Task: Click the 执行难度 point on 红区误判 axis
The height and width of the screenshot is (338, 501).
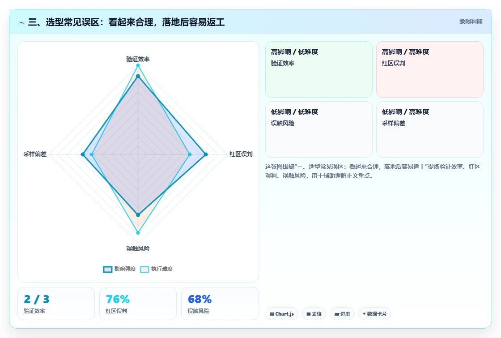Action: tap(190, 154)
